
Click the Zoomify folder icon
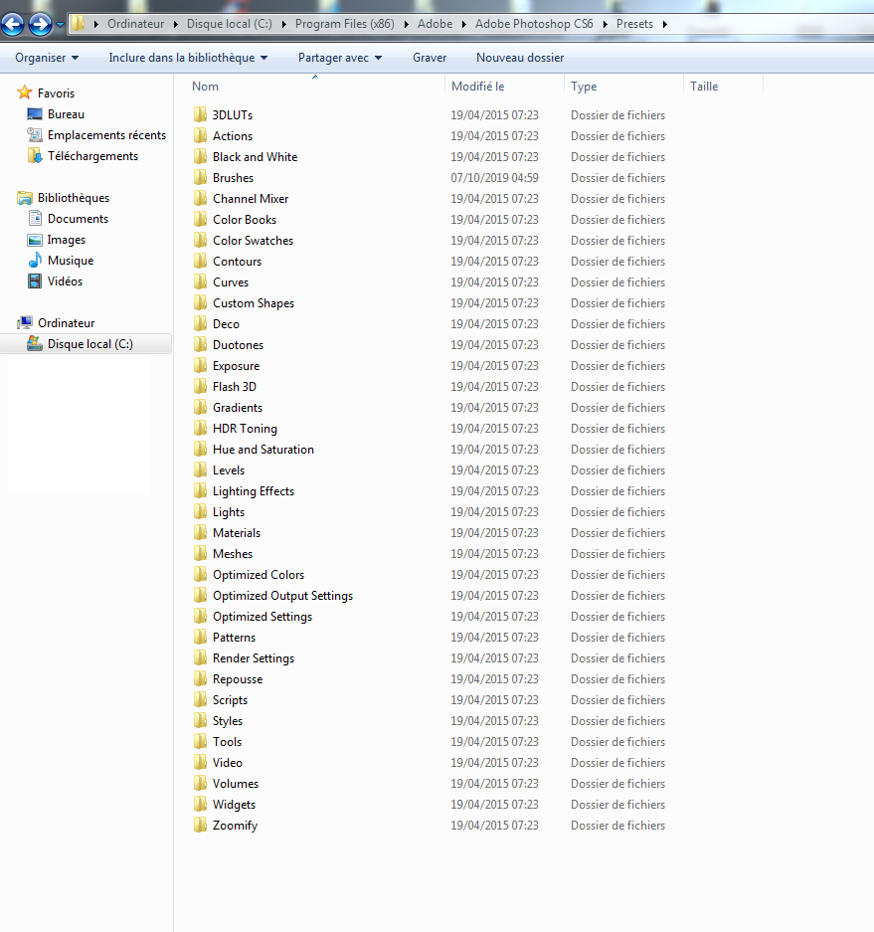pyautogui.click(x=200, y=825)
